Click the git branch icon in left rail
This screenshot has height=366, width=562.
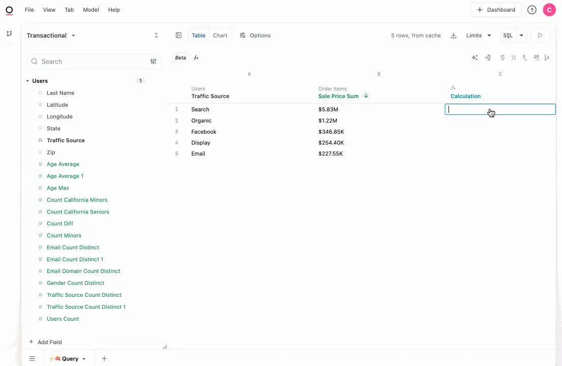point(9,34)
